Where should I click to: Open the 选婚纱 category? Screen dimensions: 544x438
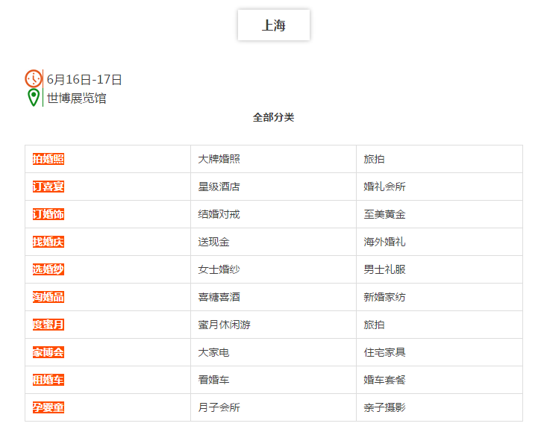[x=49, y=269]
